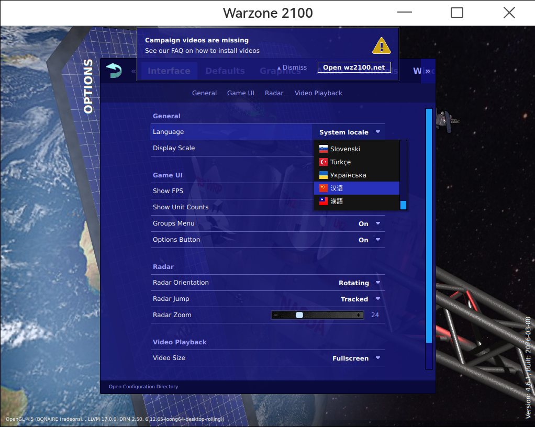Switch to the Video Playback sub-tab
Screen dimensions: 535x427
(x=318, y=93)
